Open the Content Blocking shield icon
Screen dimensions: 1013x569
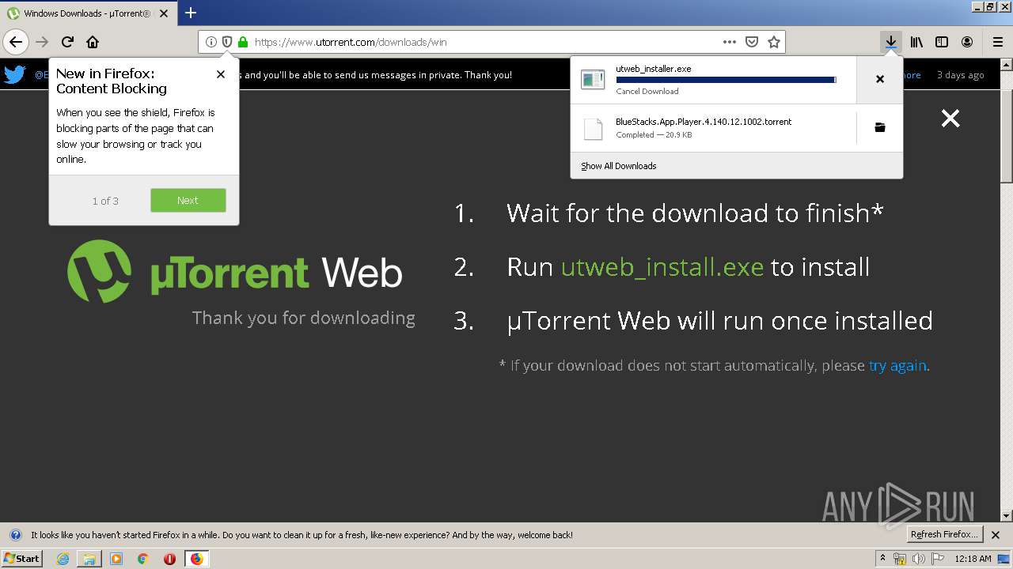[x=227, y=42]
